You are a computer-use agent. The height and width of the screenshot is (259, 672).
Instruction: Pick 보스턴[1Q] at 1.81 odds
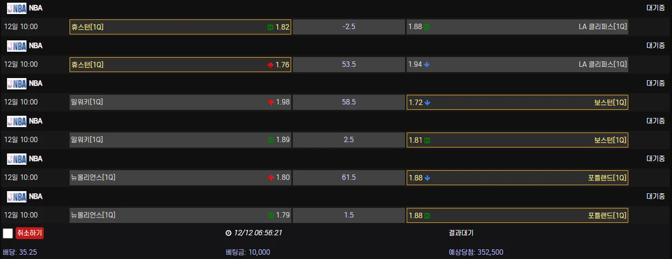(517, 140)
